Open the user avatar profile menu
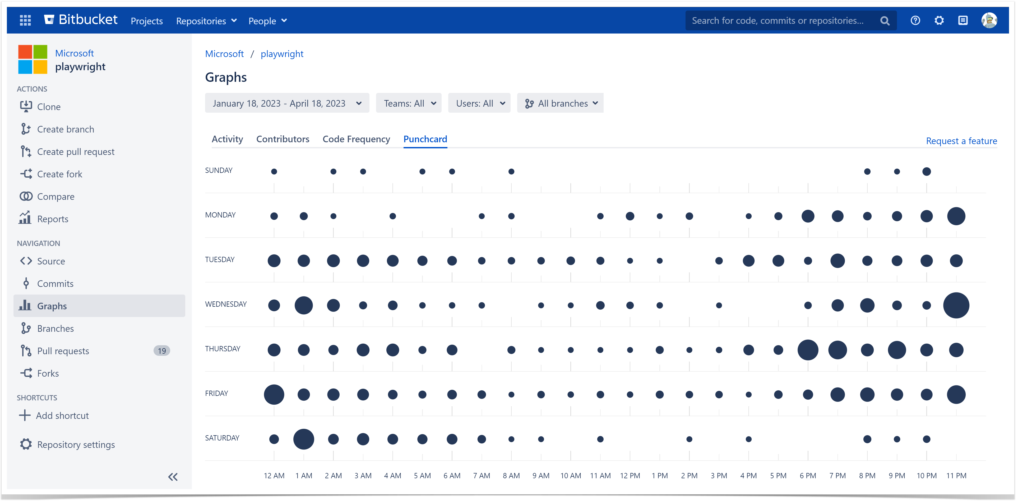The image size is (1018, 502). (x=989, y=21)
